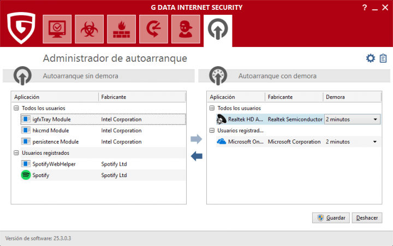The image size is (393, 246).
Task: Click the Deshacer button
Action: [x=367, y=218]
